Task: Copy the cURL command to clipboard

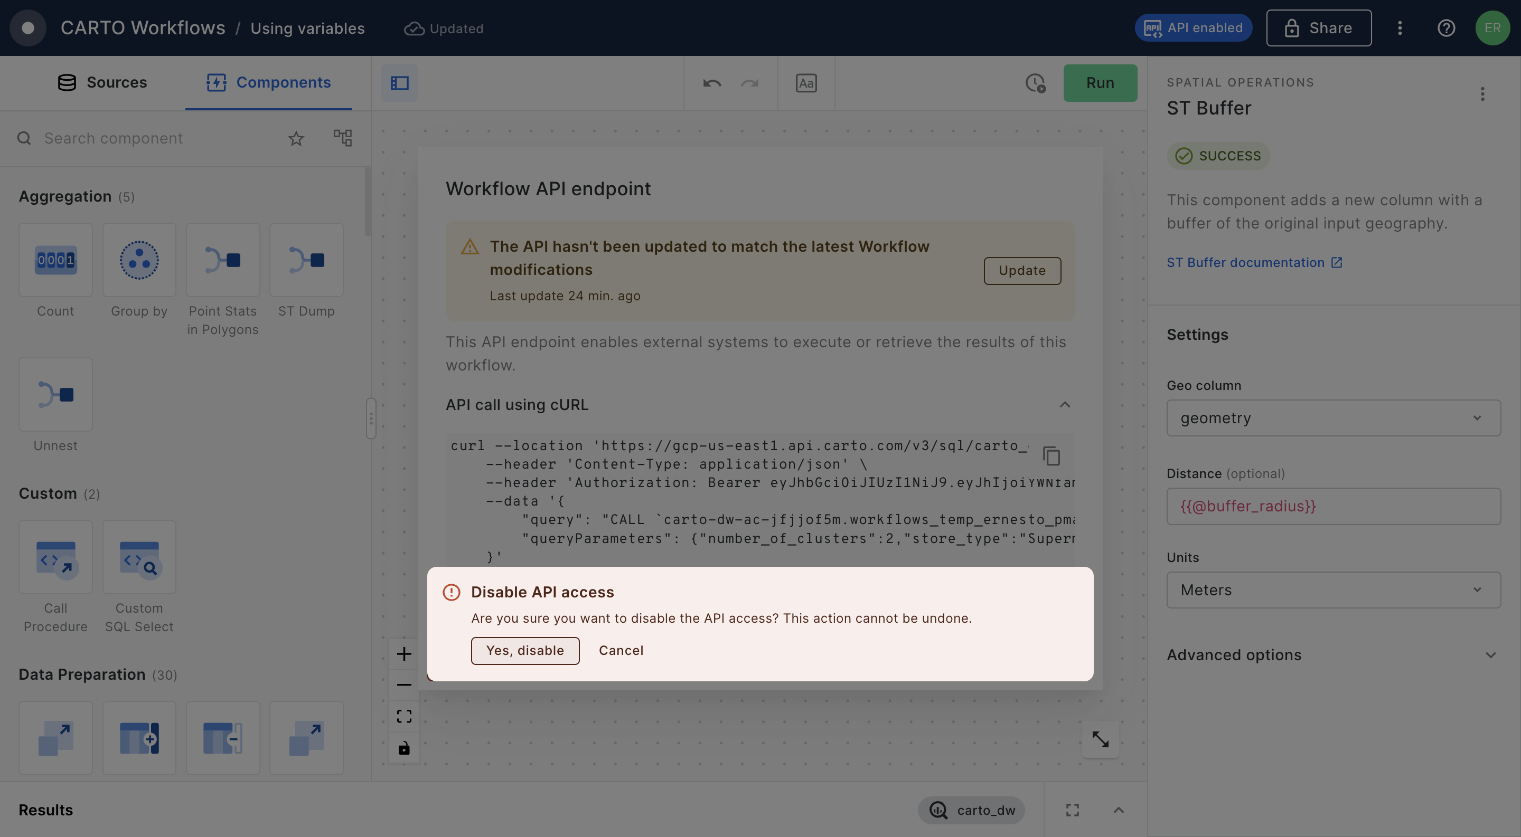Action: 1051,456
